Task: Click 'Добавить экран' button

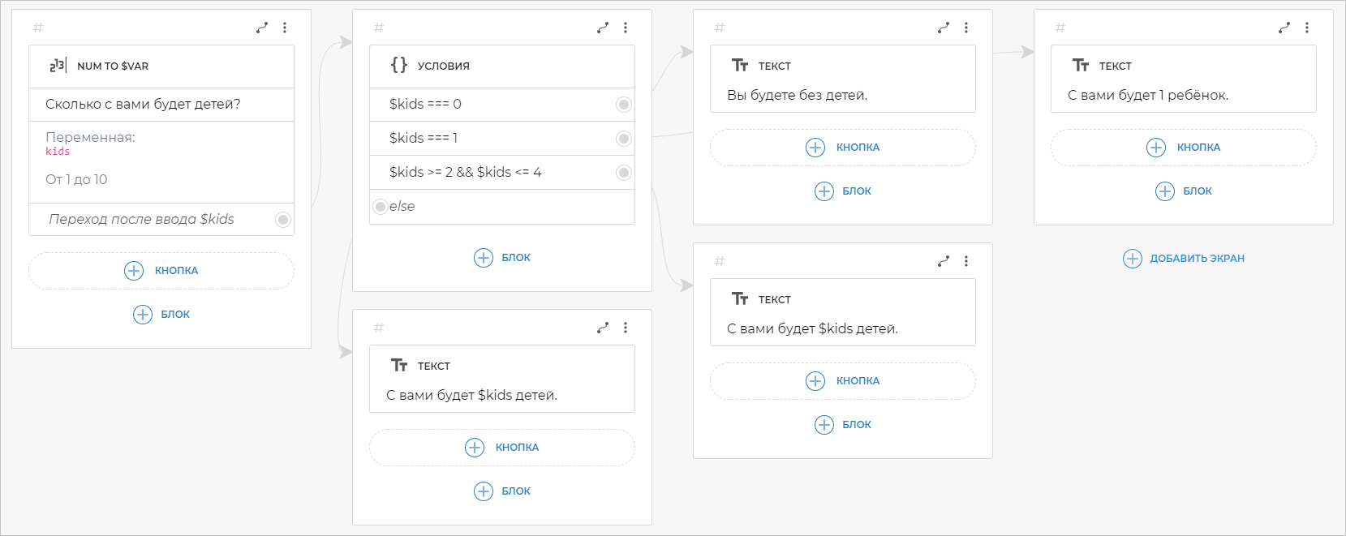Action: click(1184, 259)
